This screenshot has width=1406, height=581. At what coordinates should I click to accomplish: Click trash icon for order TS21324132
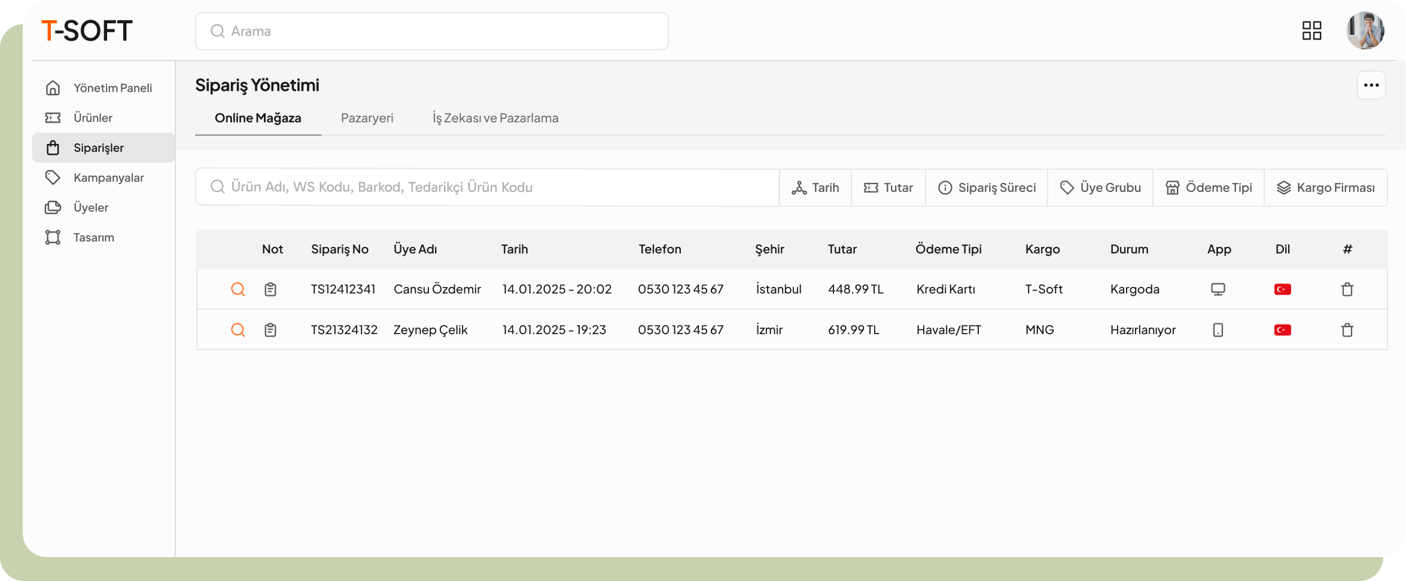tap(1347, 330)
